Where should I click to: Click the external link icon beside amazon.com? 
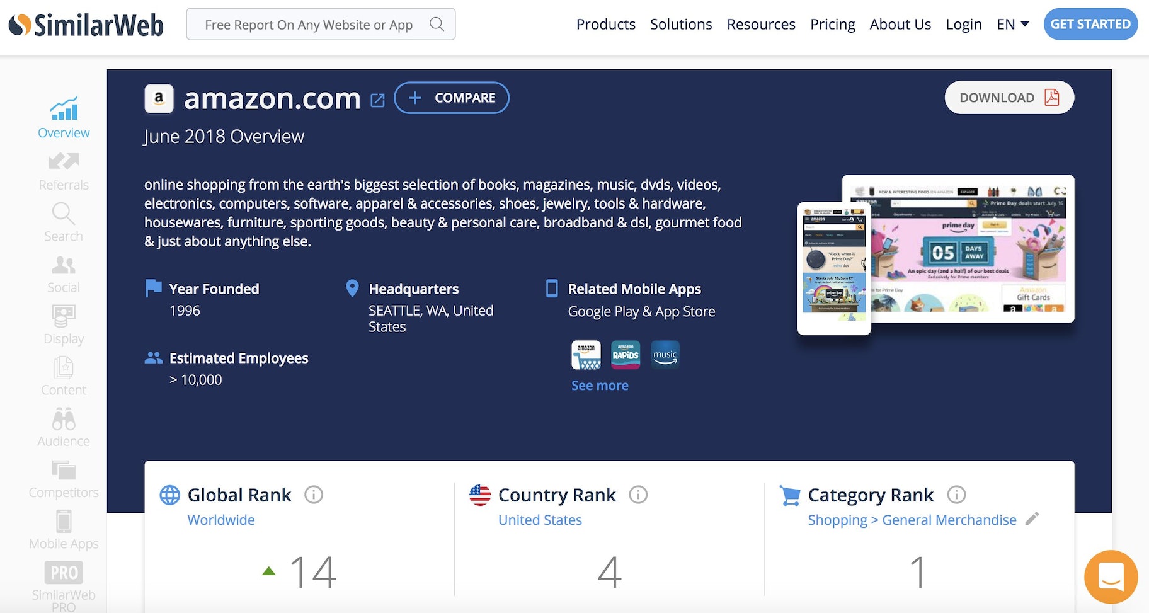pos(377,100)
